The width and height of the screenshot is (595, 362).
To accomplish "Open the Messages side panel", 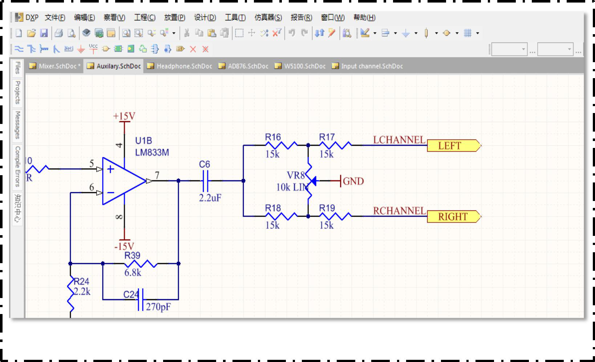I will (17, 125).
